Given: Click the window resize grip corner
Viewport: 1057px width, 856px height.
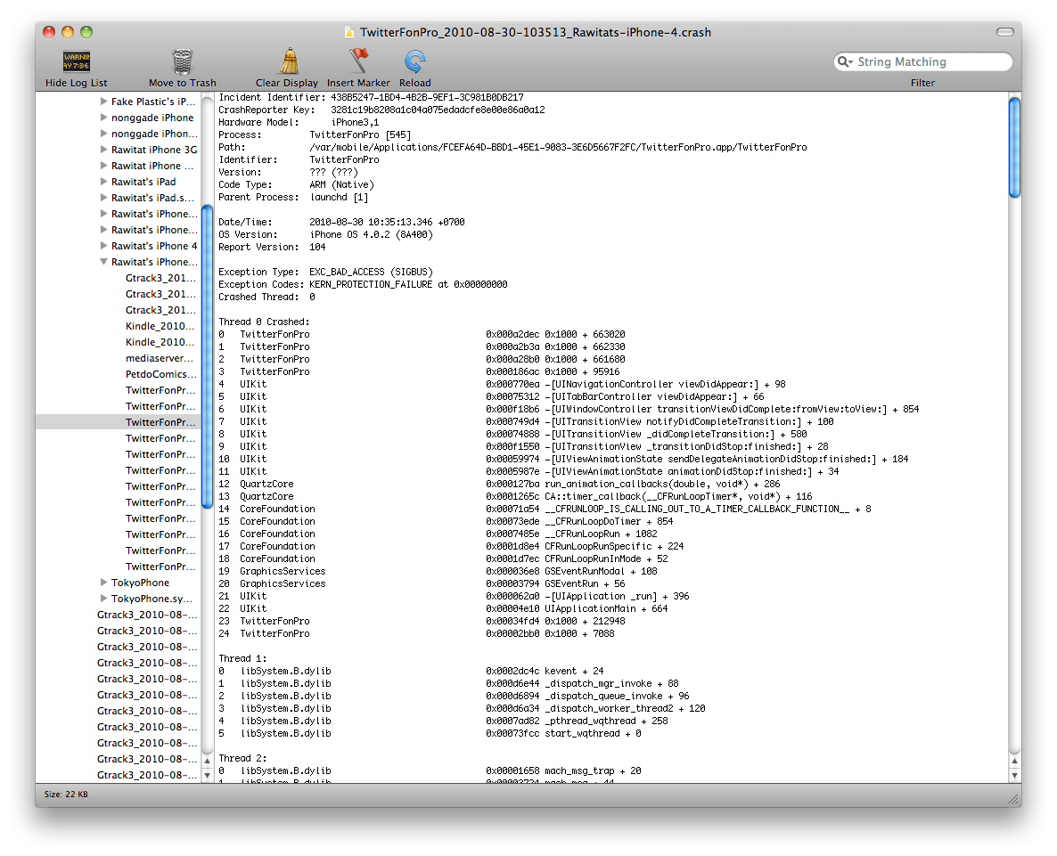Looking at the screenshot, I should [x=1013, y=799].
